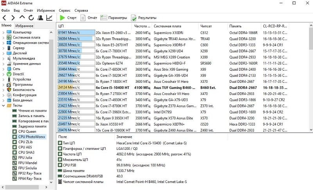This screenshot has width=313, height=190.
Task: Select Чтение из памяти test
Action: (x=32, y=111)
